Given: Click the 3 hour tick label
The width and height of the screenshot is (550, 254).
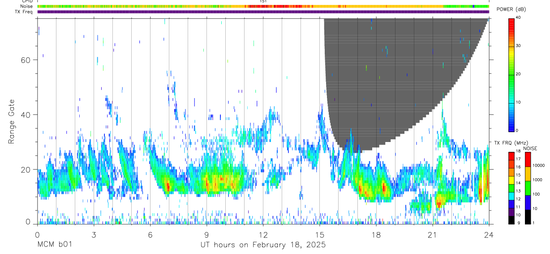Looking at the screenshot, I should pos(94,235).
